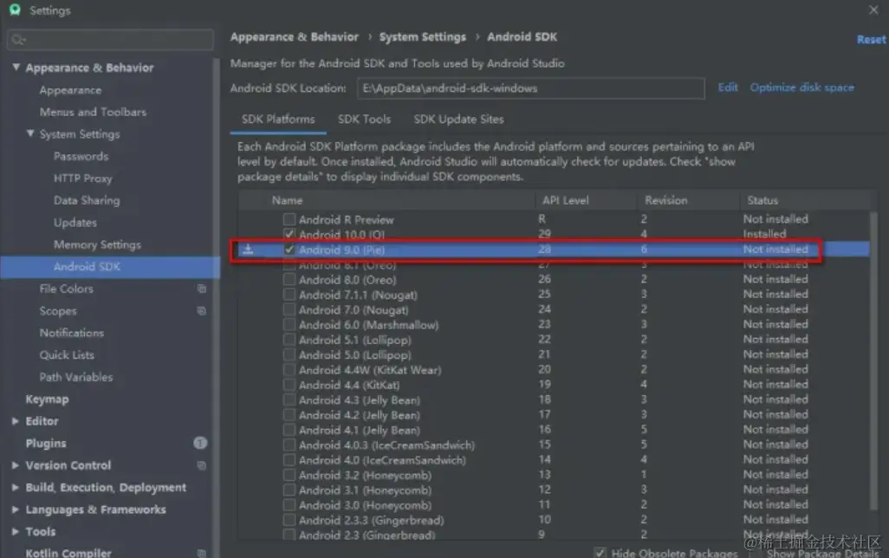889x558 pixels.
Task: Click the Revision column header
Action: click(665, 201)
